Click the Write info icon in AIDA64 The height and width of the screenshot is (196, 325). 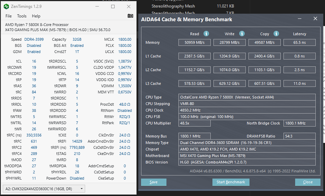click(242, 34)
